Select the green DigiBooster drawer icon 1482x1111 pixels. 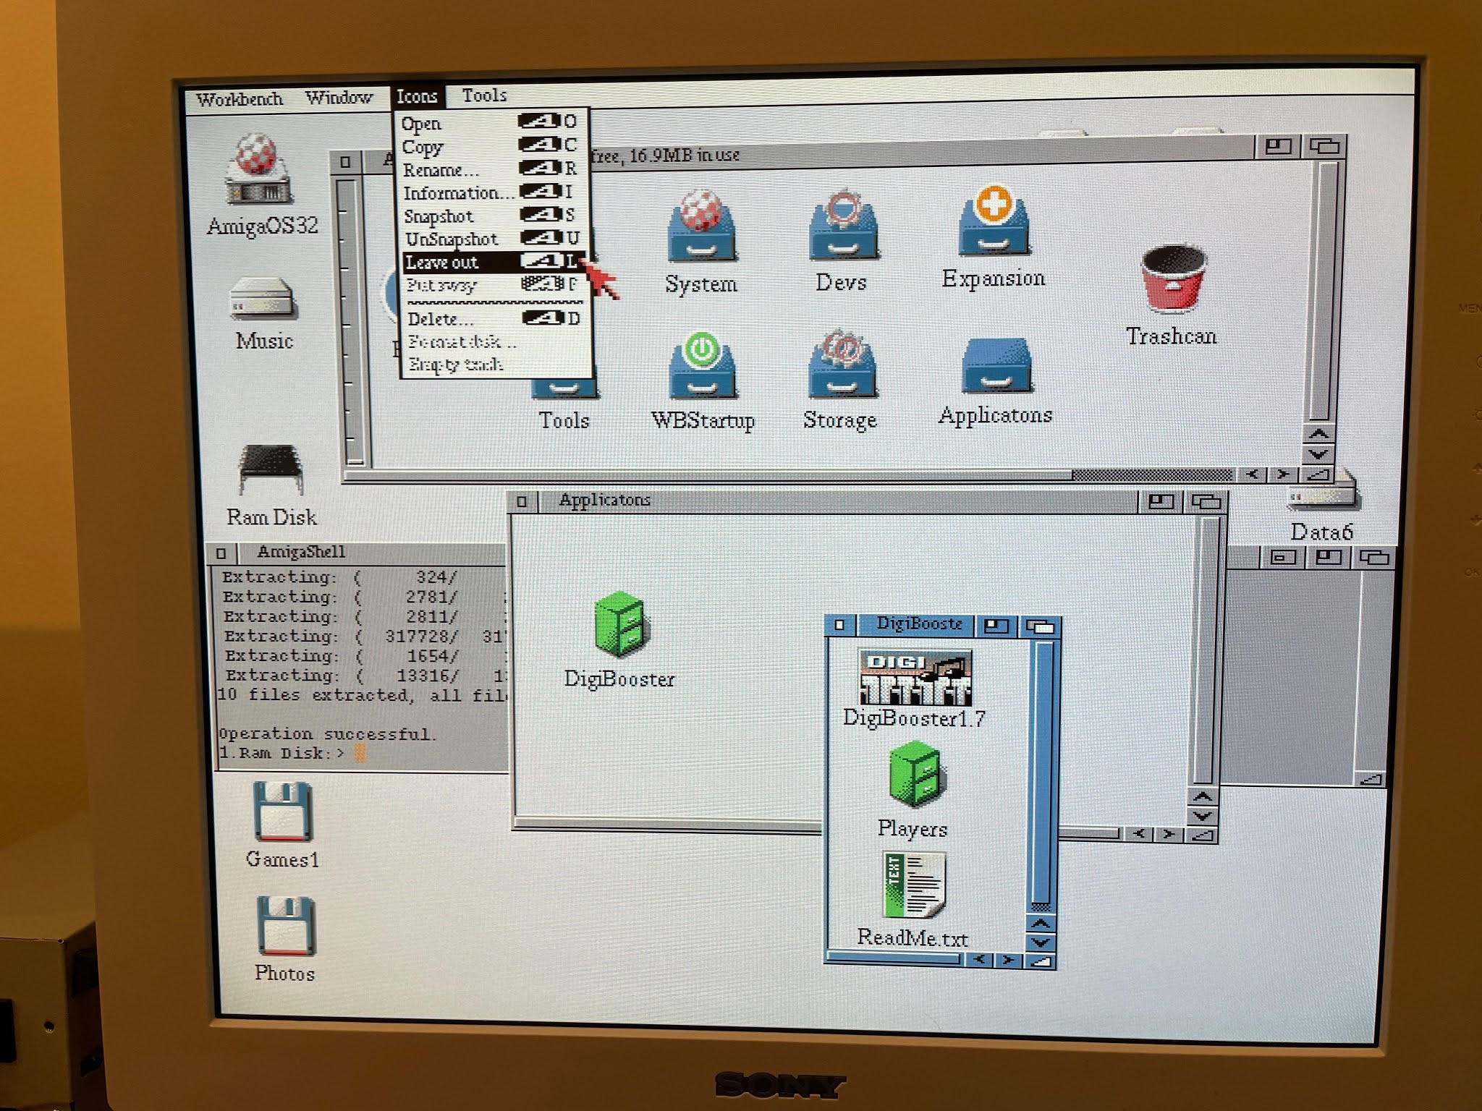click(621, 623)
